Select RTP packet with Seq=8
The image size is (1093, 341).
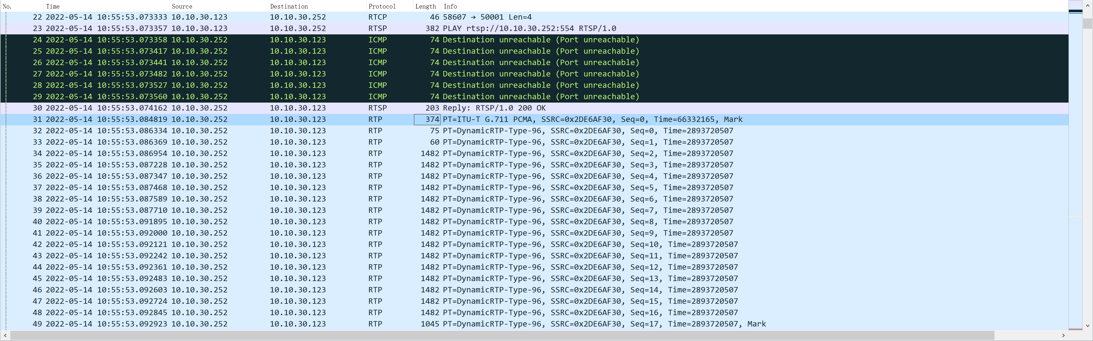pos(534,222)
